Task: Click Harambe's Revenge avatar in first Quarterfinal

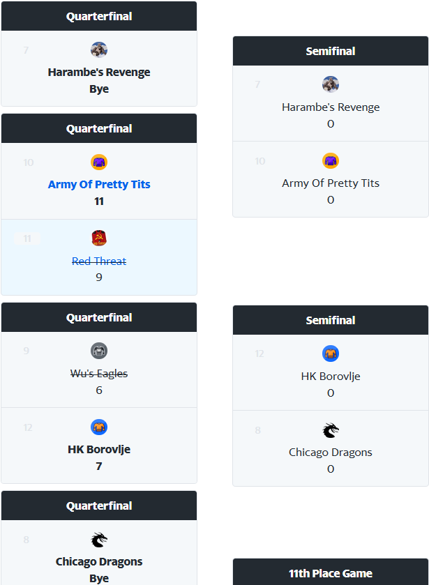Action: coord(99,50)
